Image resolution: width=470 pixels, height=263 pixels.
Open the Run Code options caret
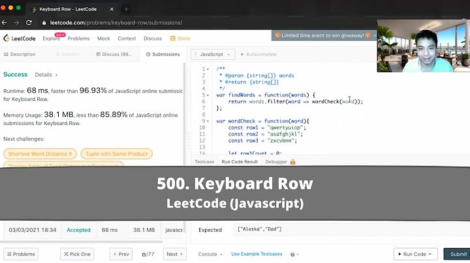click(430, 254)
